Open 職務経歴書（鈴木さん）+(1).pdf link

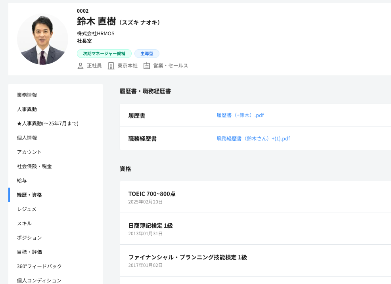[x=253, y=139]
